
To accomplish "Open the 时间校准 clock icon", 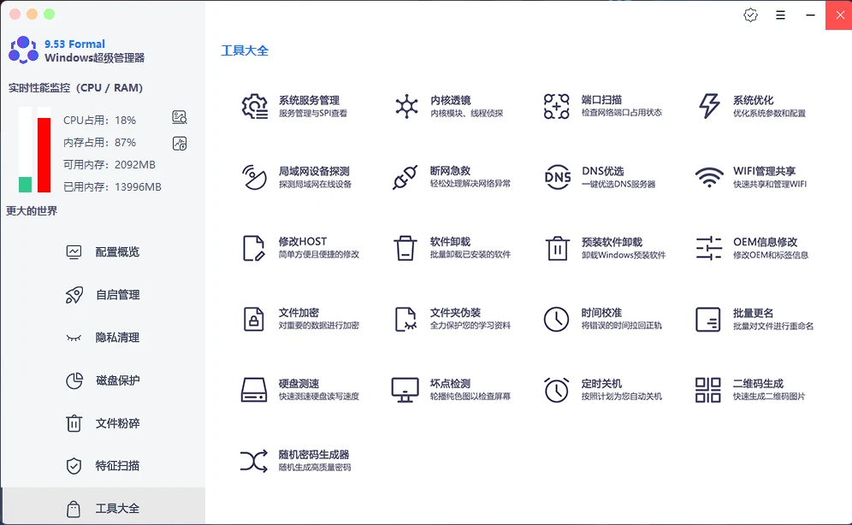I will tap(556, 319).
